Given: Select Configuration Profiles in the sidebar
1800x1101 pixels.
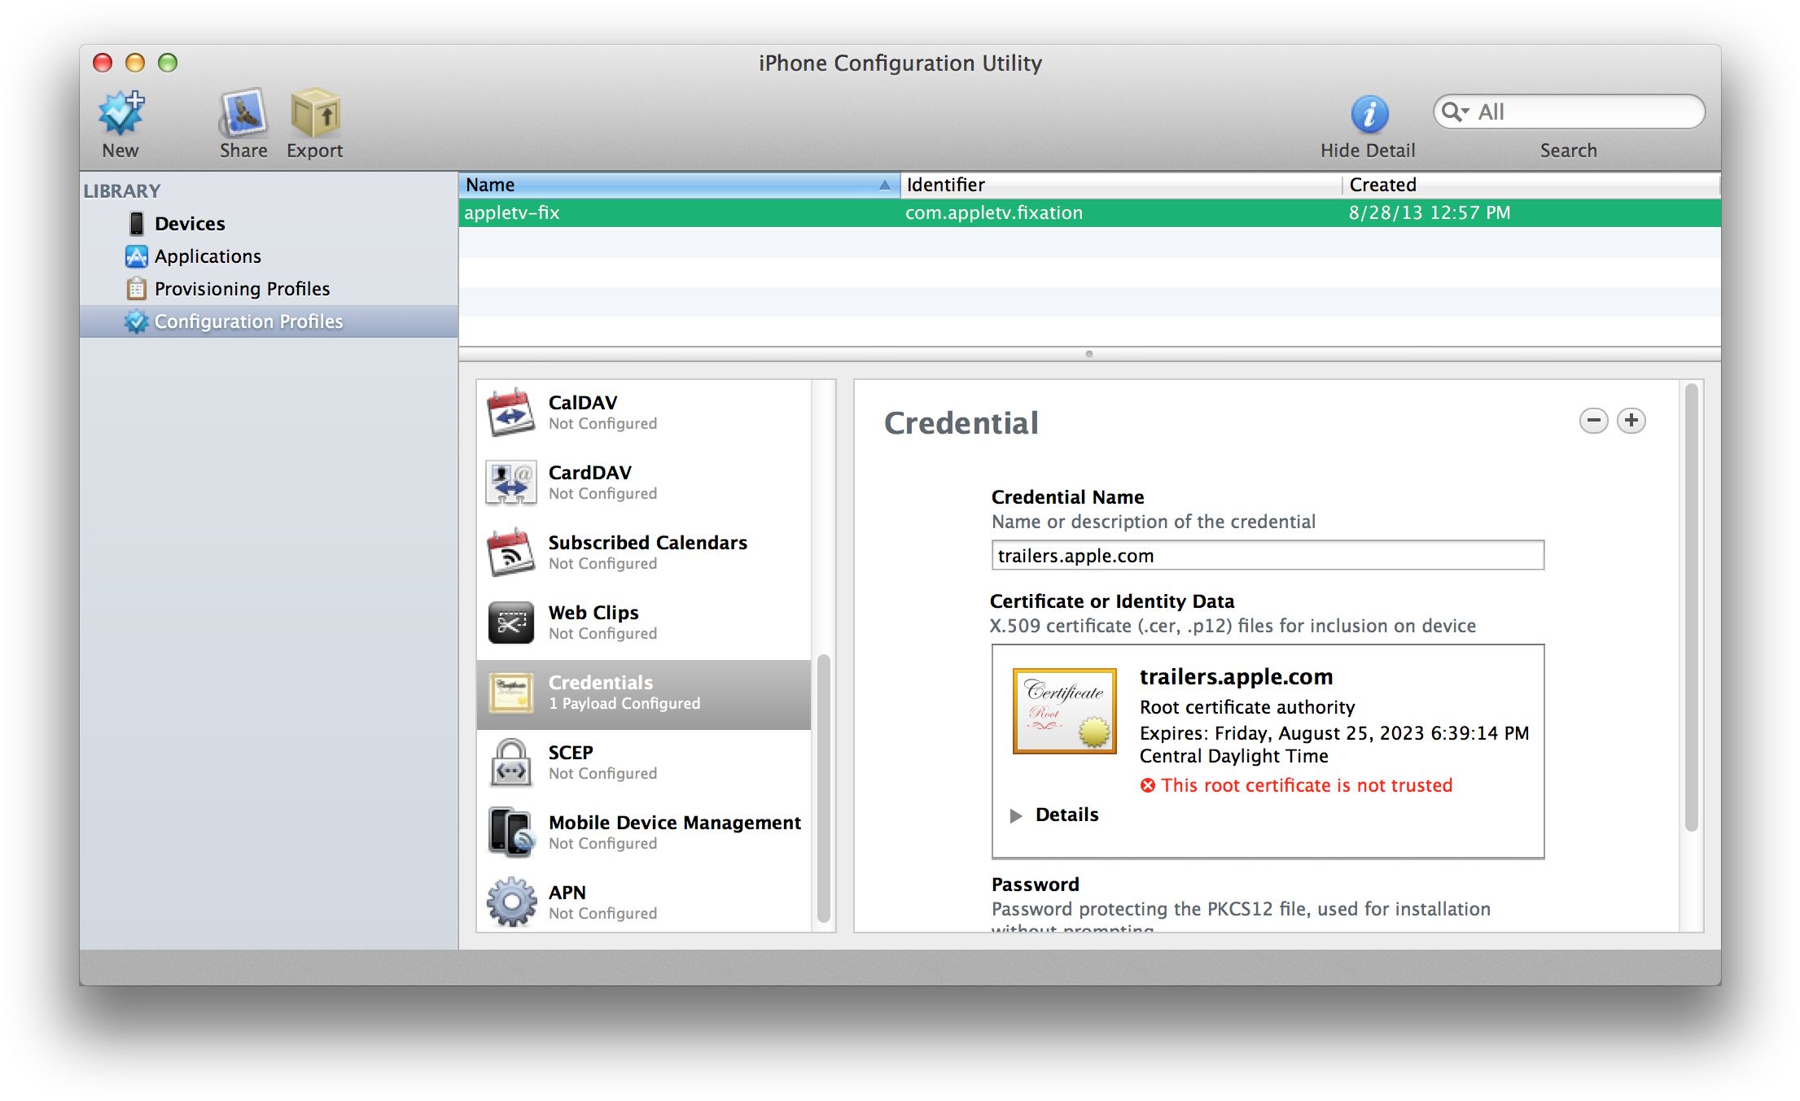Looking at the screenshot, I should (269, 321).
